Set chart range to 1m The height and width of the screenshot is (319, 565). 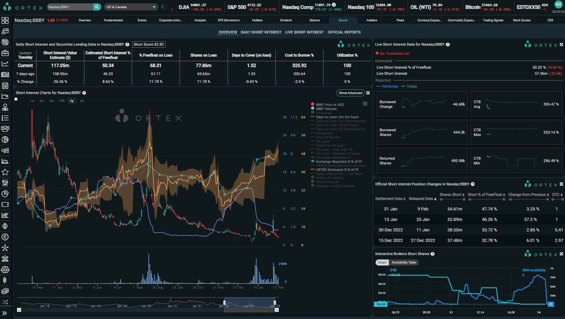pos(32,101)
